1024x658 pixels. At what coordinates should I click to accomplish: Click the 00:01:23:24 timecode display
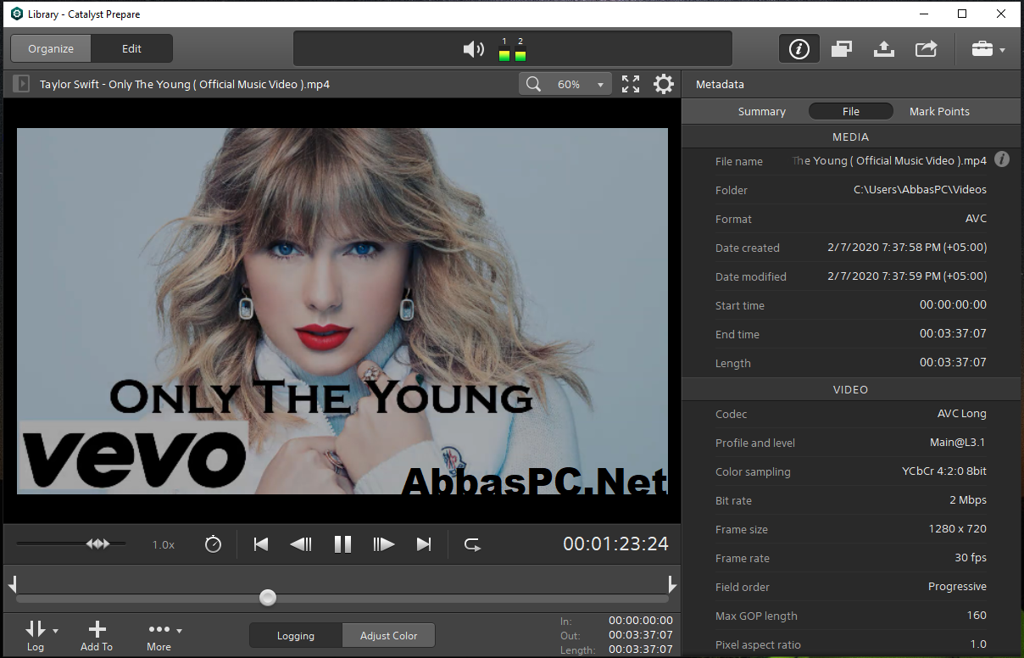(x=616, y=544)
